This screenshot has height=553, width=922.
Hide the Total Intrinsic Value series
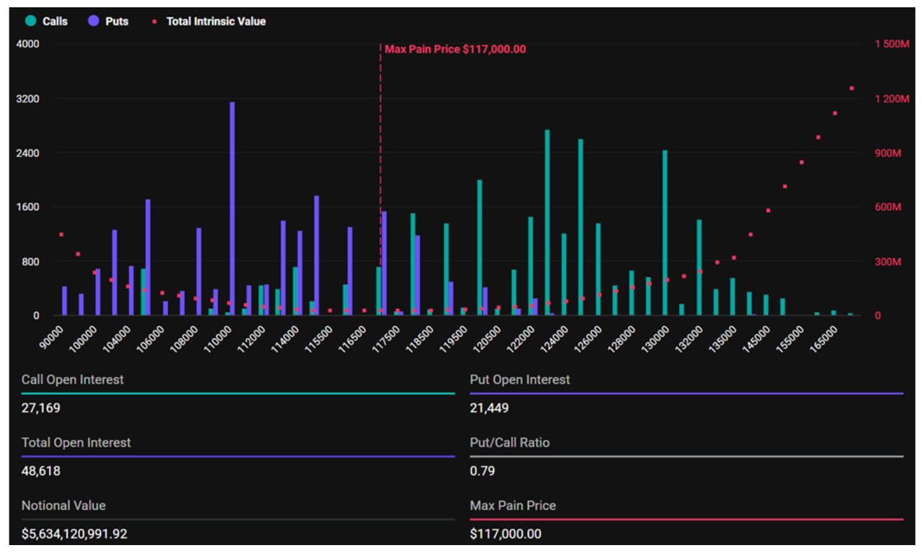point(209,22)
